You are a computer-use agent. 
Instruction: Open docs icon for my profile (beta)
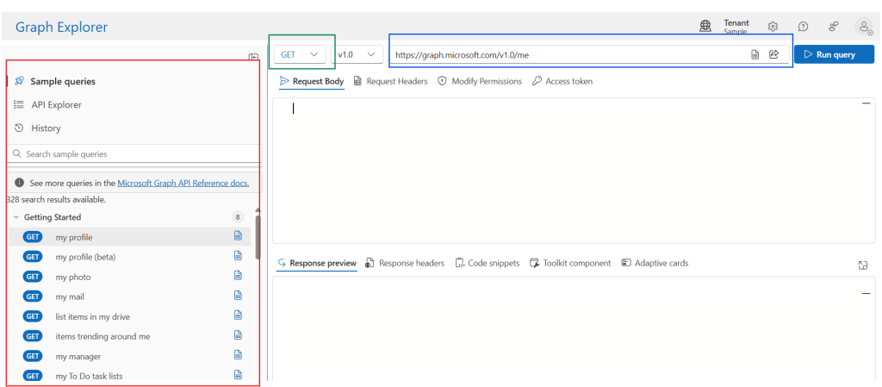[x=238, y=256]
